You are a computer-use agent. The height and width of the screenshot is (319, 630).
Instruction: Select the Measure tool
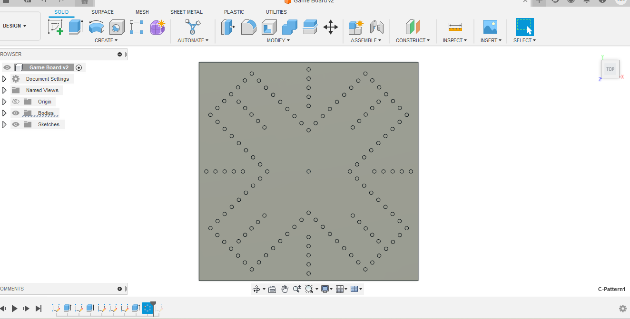(455, 27)
